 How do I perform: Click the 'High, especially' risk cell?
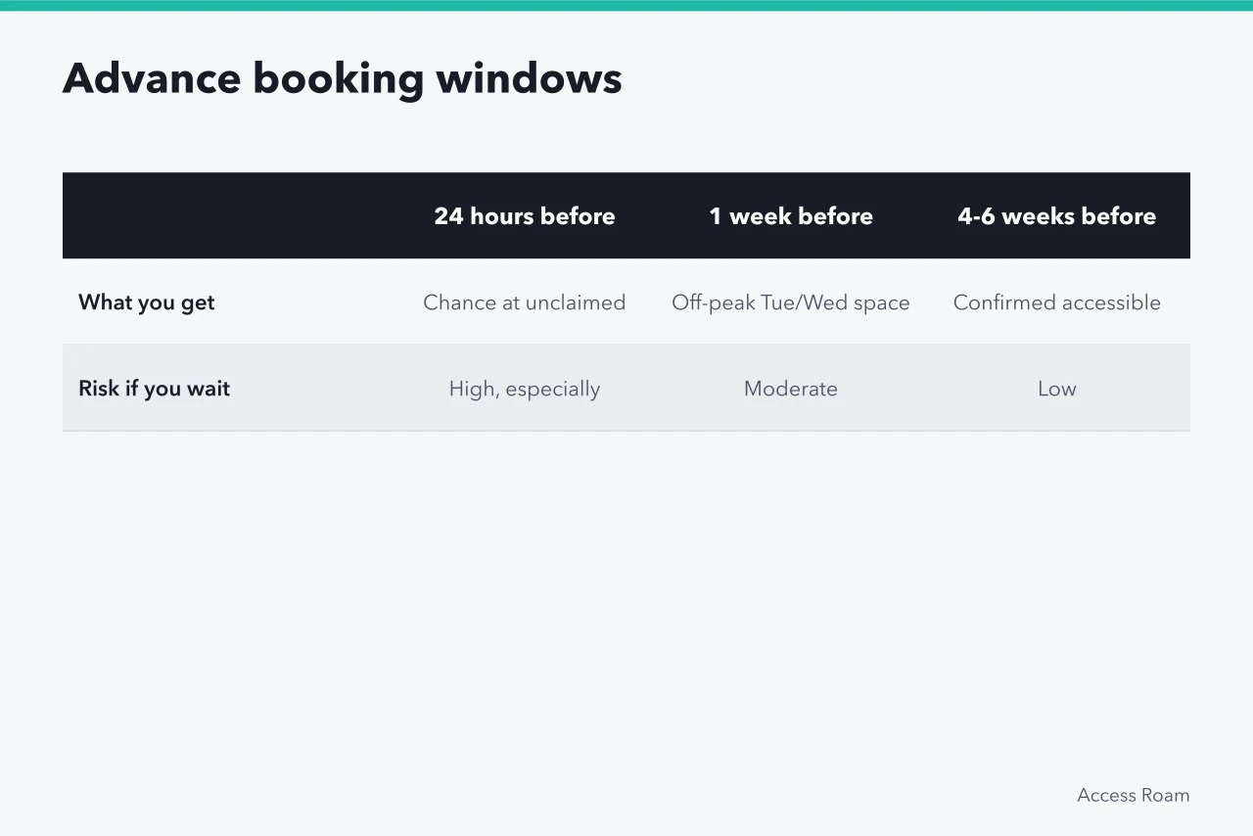click(x=525, y=389)
